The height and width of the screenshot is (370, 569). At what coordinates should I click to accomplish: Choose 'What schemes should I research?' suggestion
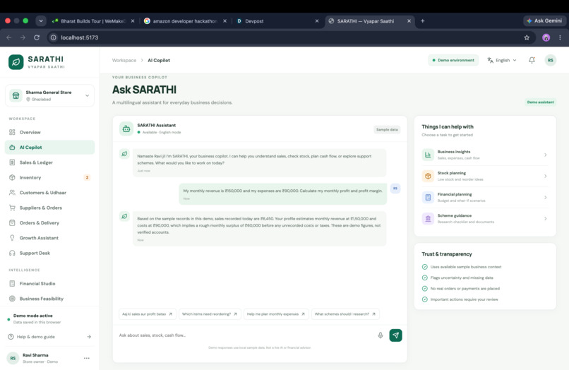[345, 314]
